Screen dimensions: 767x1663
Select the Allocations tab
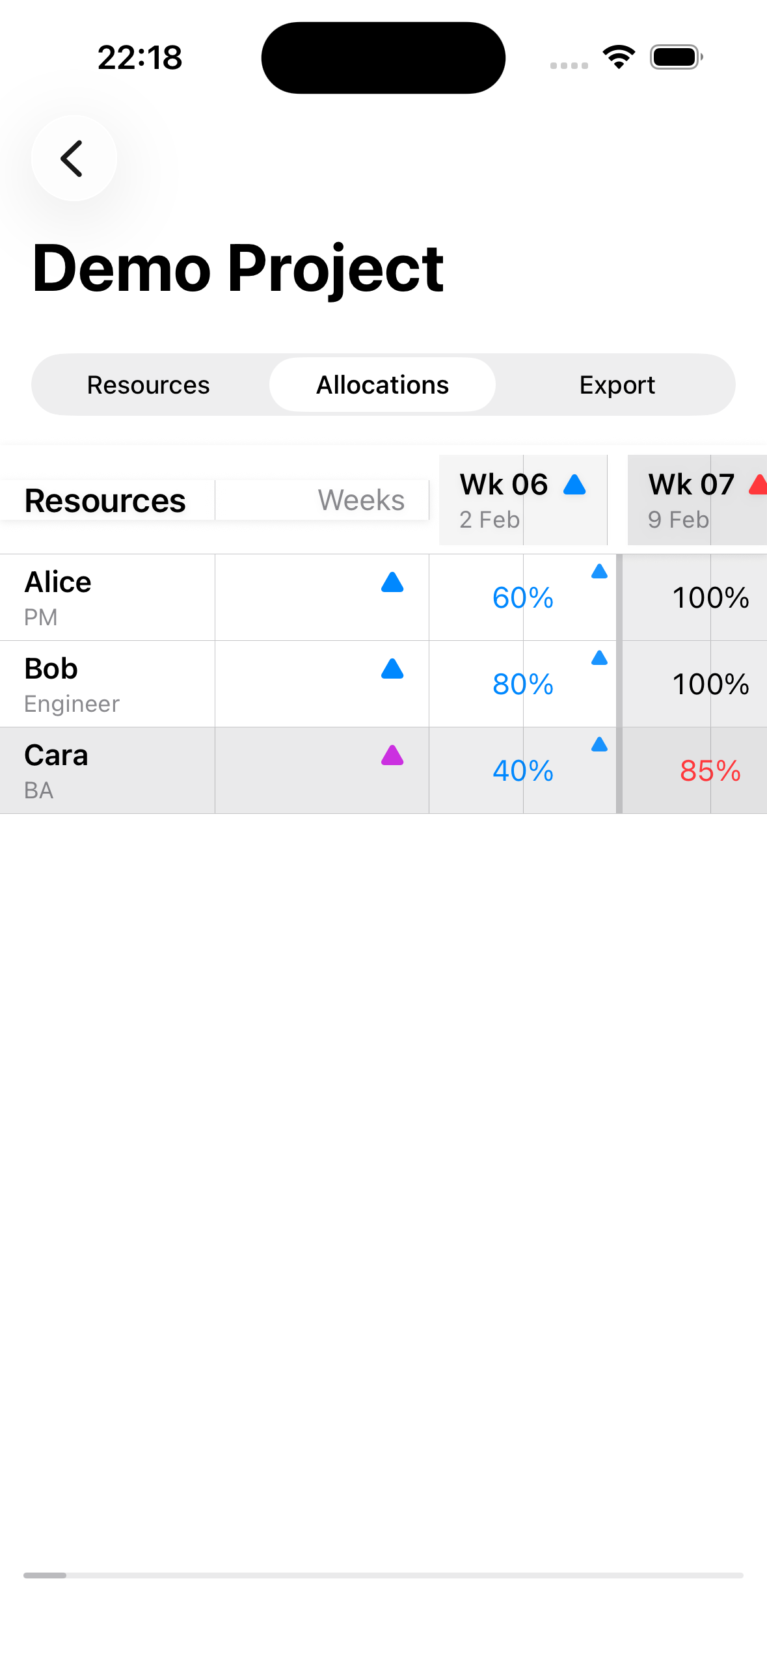[382, 385]
